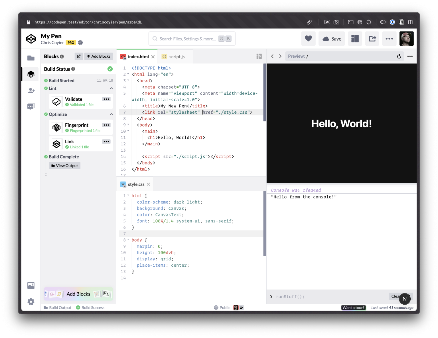Go back in preview navigation
Image resolution: width=438 pixels, height=338 pixels.
[x=272, y=56]
